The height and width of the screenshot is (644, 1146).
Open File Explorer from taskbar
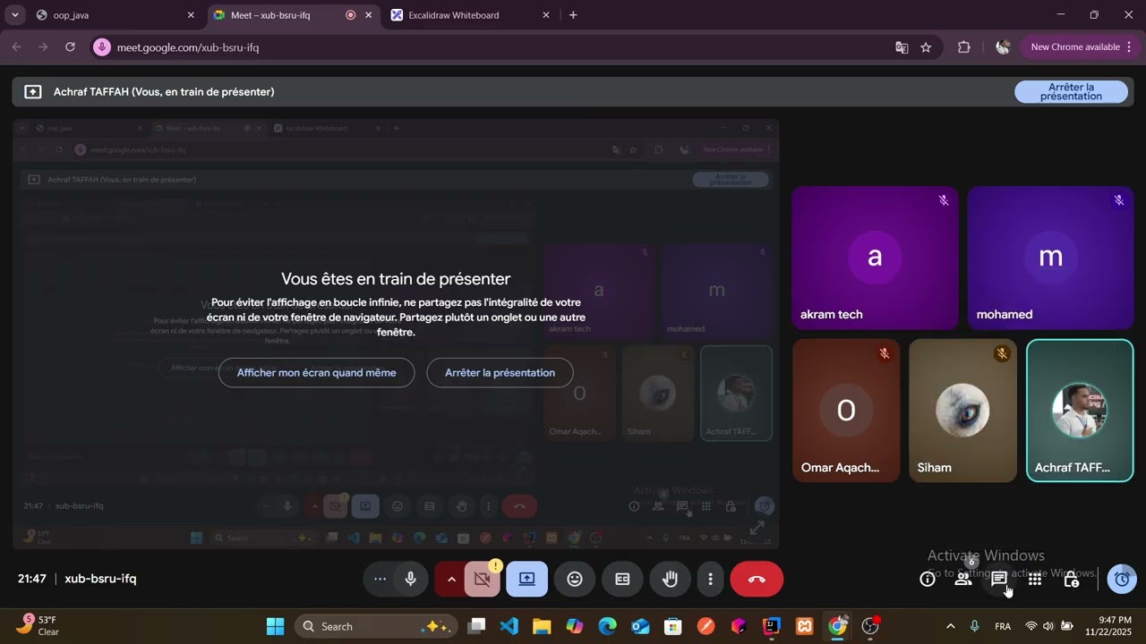(x=542, y=626)
